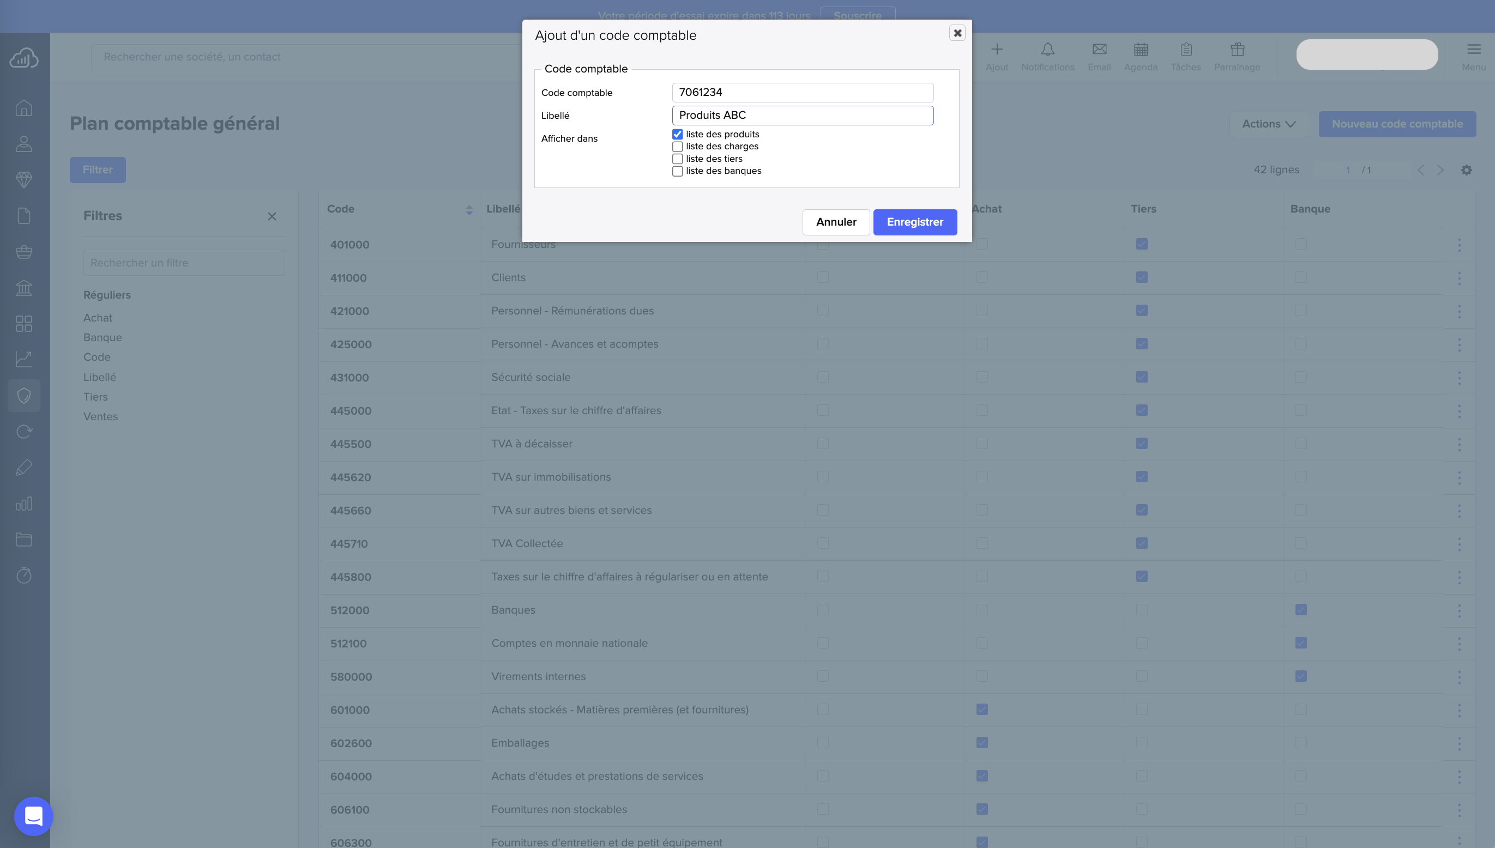Toggle sort arrows on Code column
This screenshot has height=848, width=1495.
pyautogui.click(x=469, y=210)
